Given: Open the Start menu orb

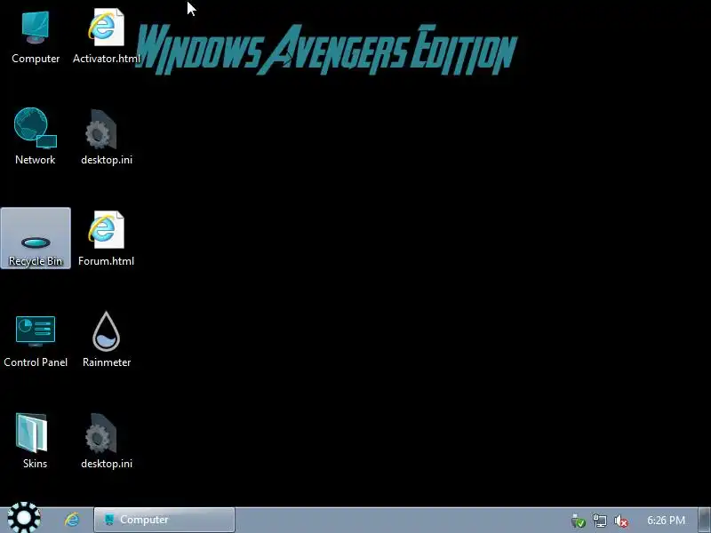Looking at the screenshot, I should point(24,518).
